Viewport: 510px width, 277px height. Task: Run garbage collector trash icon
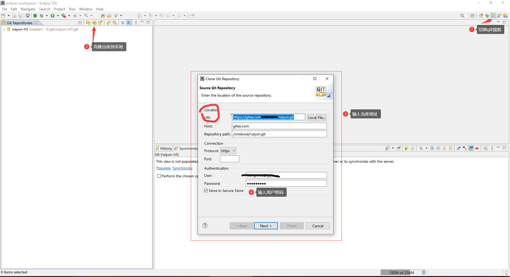click(x=424, y=273)
